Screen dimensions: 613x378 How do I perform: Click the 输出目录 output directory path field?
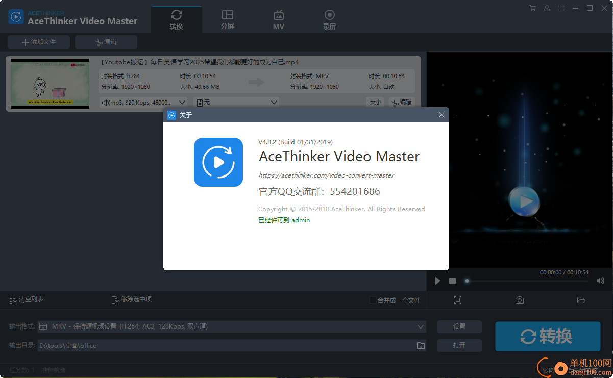coord(227,345)
